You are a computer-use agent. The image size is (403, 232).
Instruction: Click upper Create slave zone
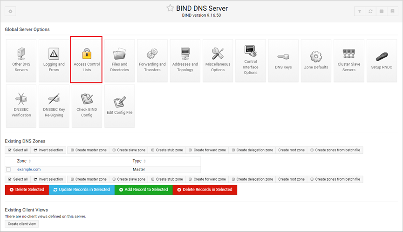(x=129, y=150)
